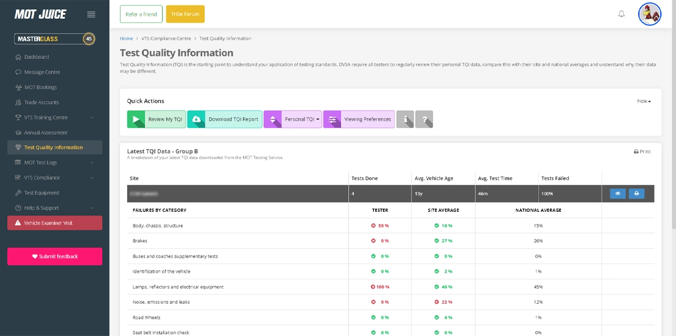Open the Masterclass badge showing 45
The image size is (676, 336).
[55, 39]
